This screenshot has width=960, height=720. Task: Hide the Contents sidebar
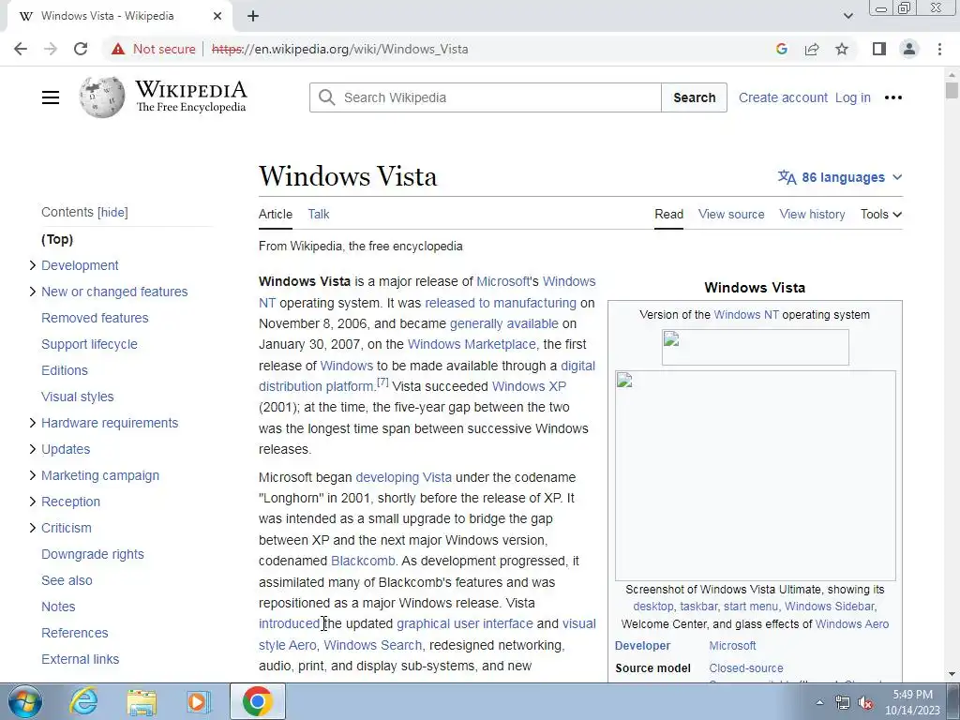tap(112, 213)
